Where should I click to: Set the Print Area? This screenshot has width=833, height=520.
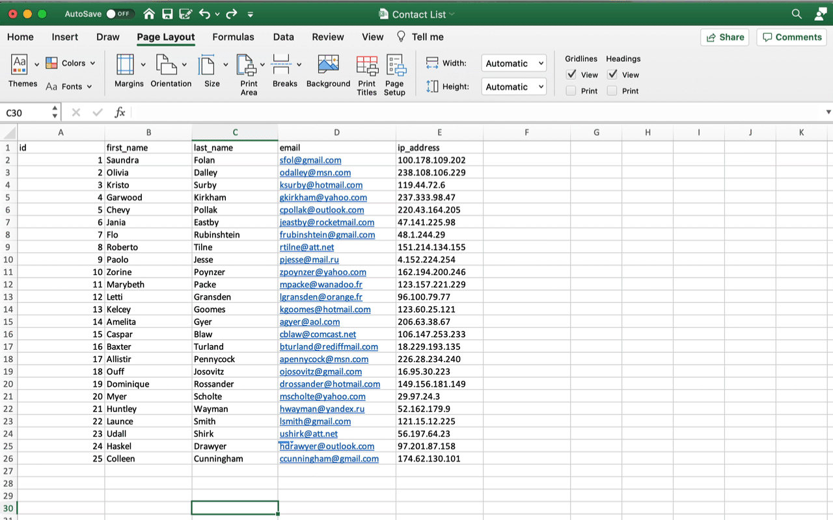(x=249, y=75)
